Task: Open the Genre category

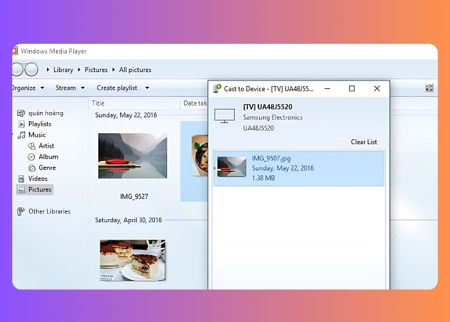Action: tap(32, 168)
